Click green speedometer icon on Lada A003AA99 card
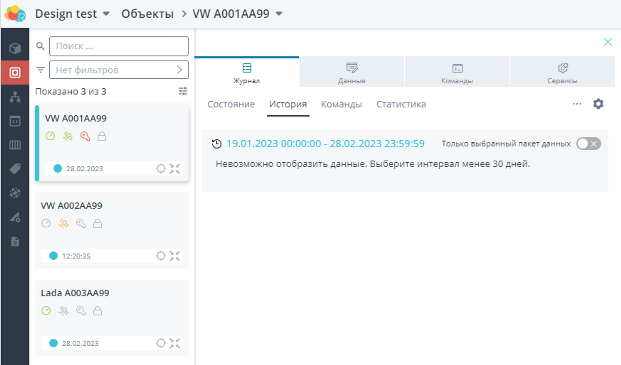Viewport: 621px width, 365px height. point(46,311)
